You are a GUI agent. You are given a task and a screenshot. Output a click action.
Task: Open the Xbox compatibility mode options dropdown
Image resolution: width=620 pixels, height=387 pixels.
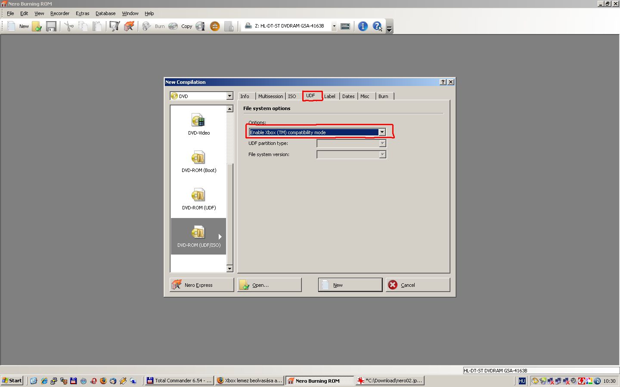[382, 132]
